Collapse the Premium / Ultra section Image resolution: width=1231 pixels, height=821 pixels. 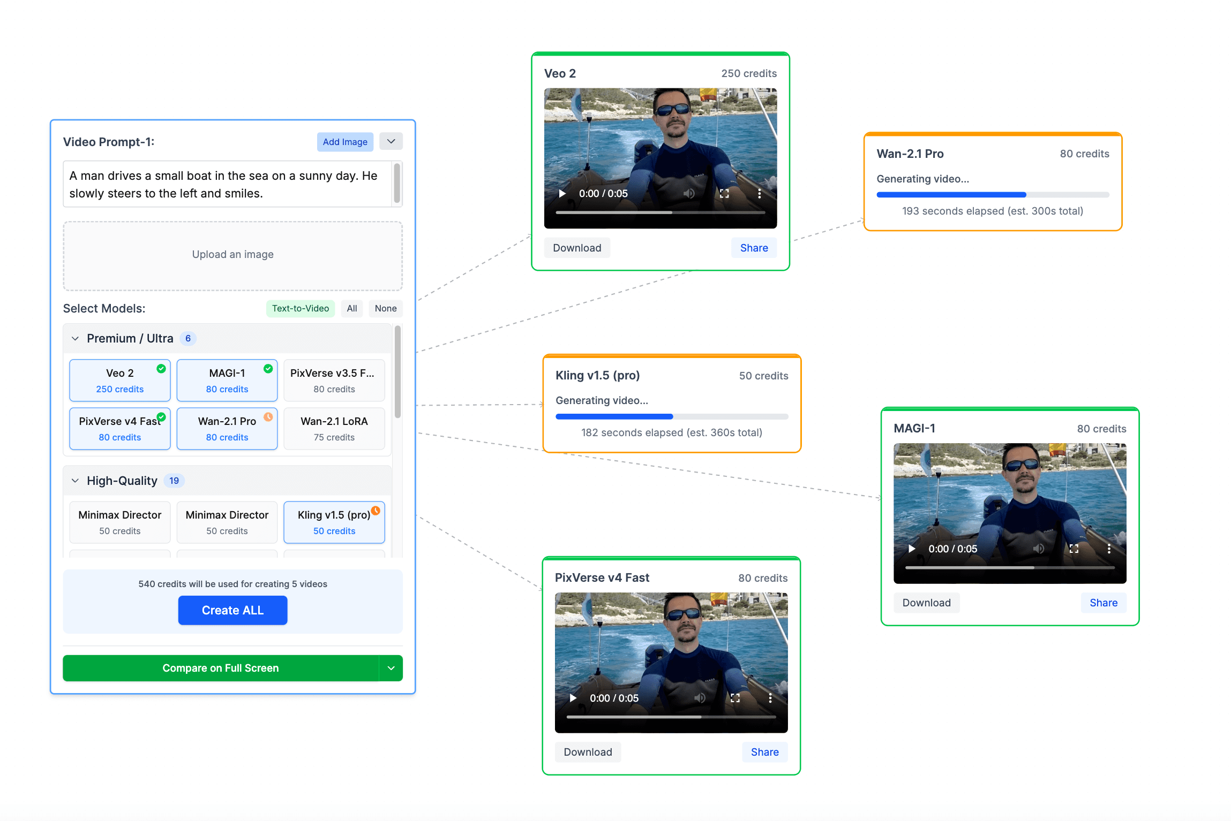click(x=76, y=338)
